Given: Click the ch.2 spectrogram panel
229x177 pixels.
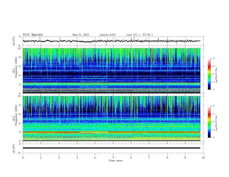Looking at the screenshot, I should [x=111, y=119].
